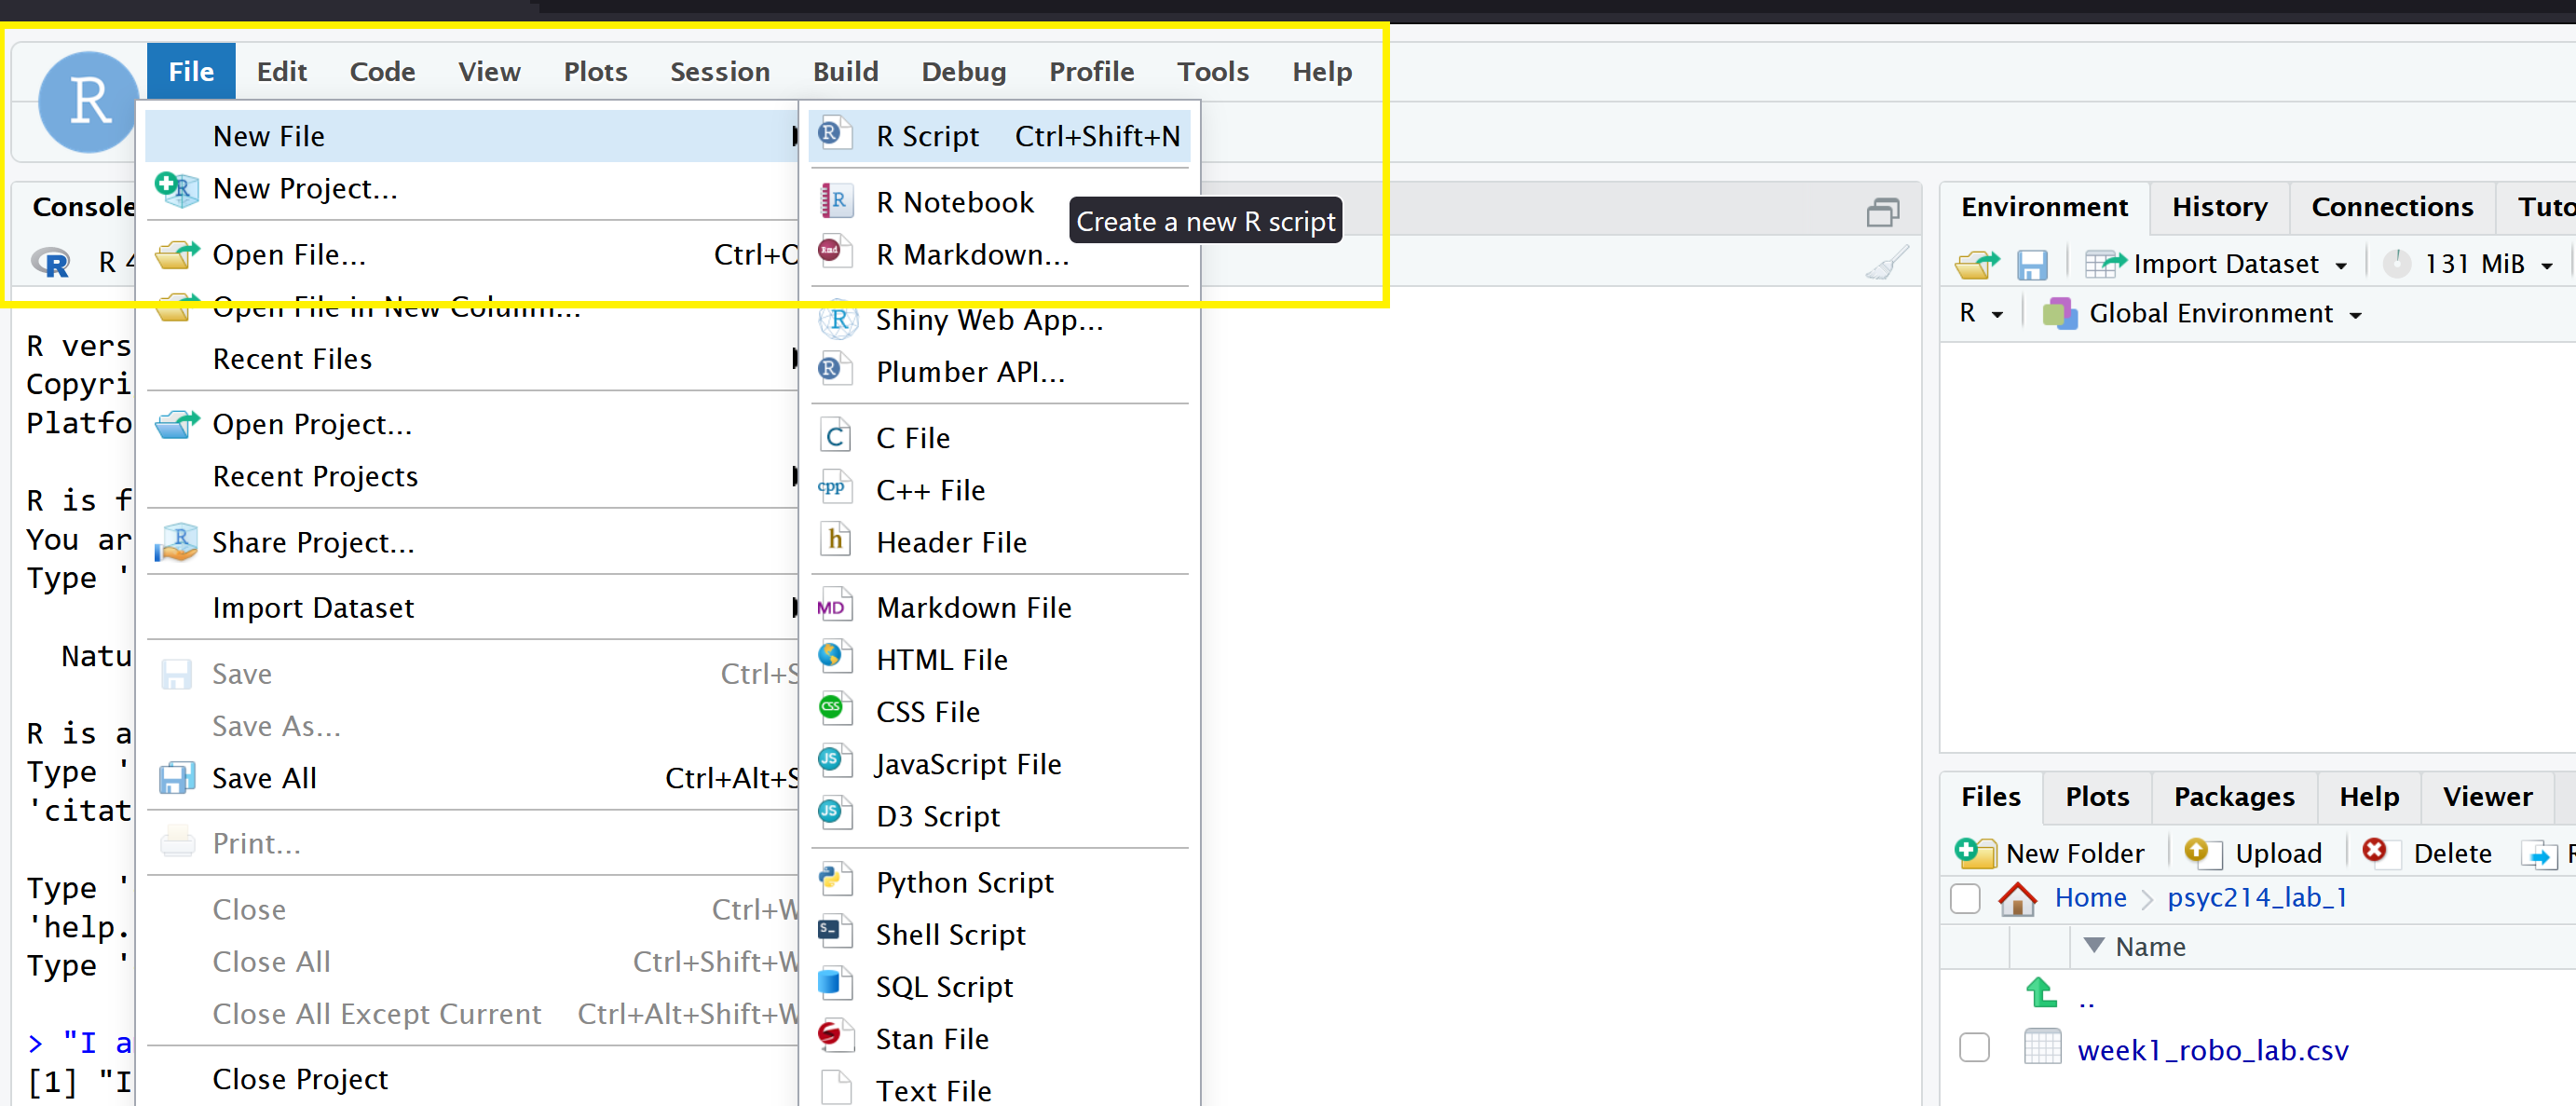Open the Tools menu
The image size is (2576, 1106).
1213,71
